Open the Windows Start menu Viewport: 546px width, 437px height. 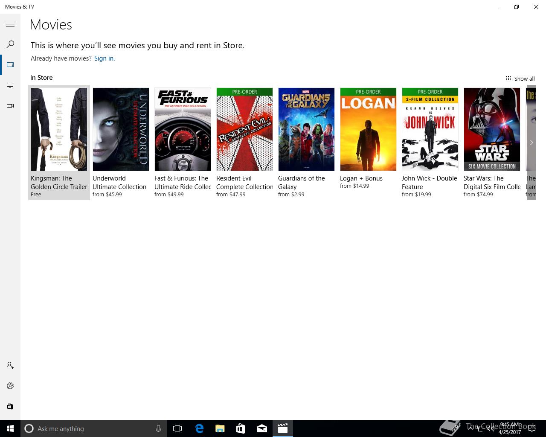pos(10,428)
